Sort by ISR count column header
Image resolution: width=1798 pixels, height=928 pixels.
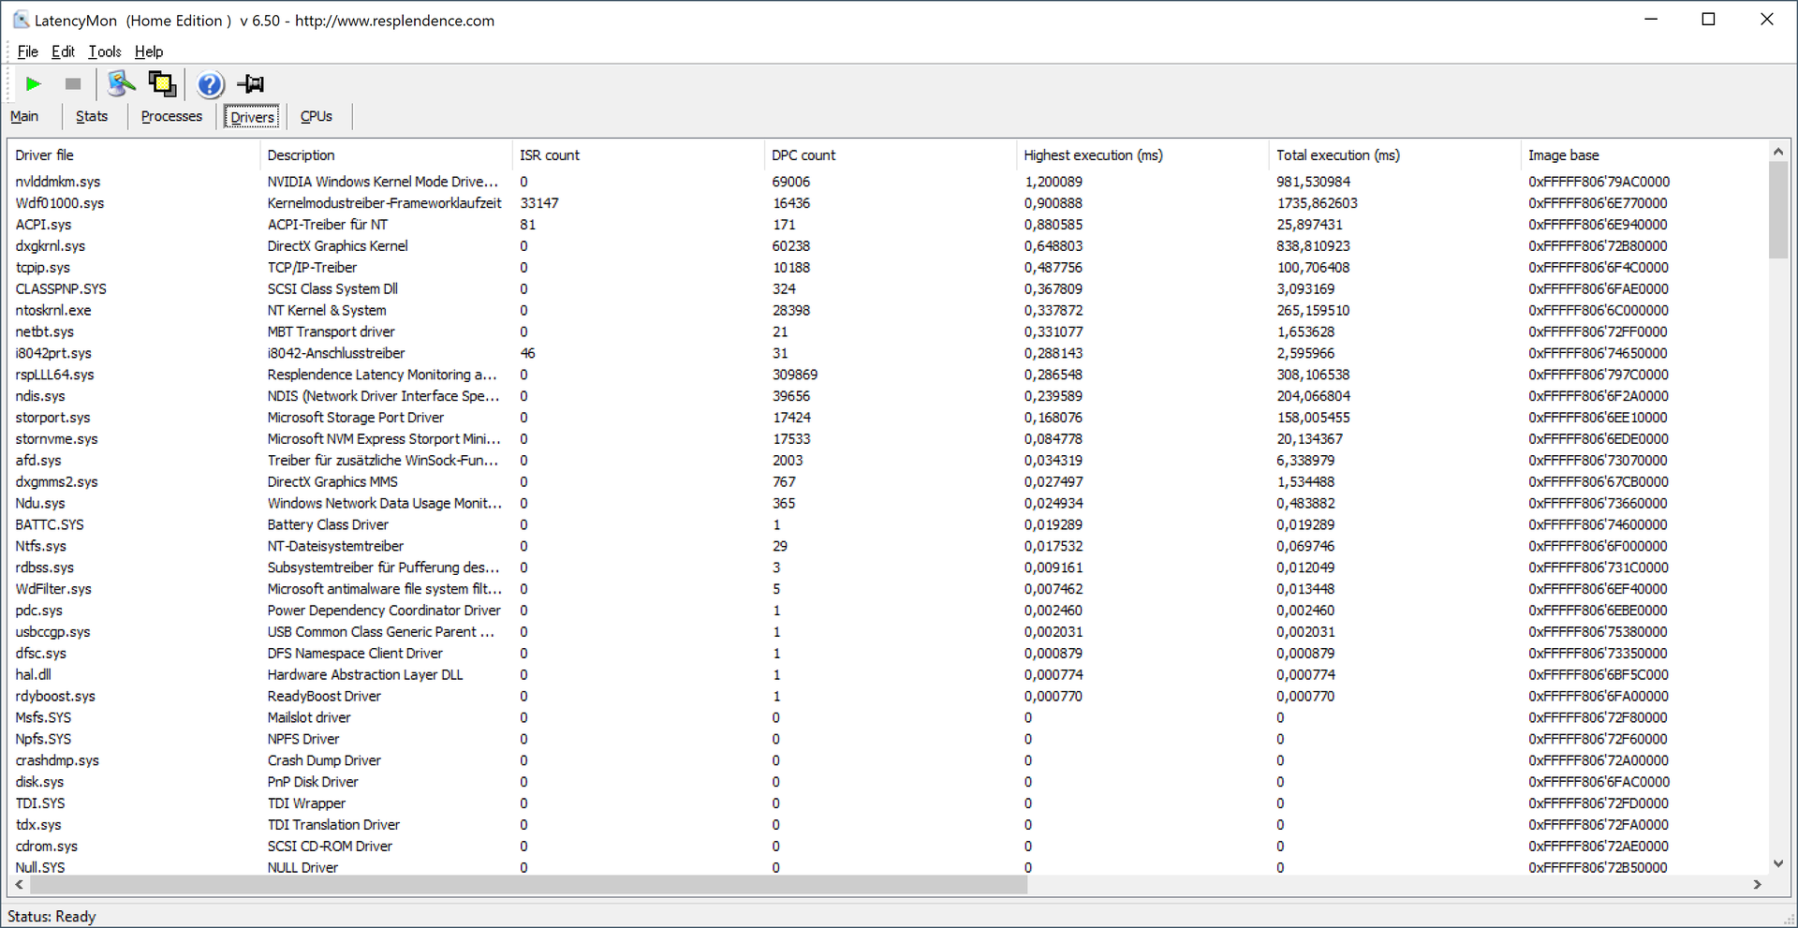pyautogui.click(x=638, y=155)
